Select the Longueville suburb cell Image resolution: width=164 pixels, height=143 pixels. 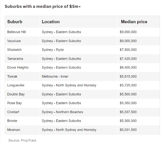pos(22,85)
